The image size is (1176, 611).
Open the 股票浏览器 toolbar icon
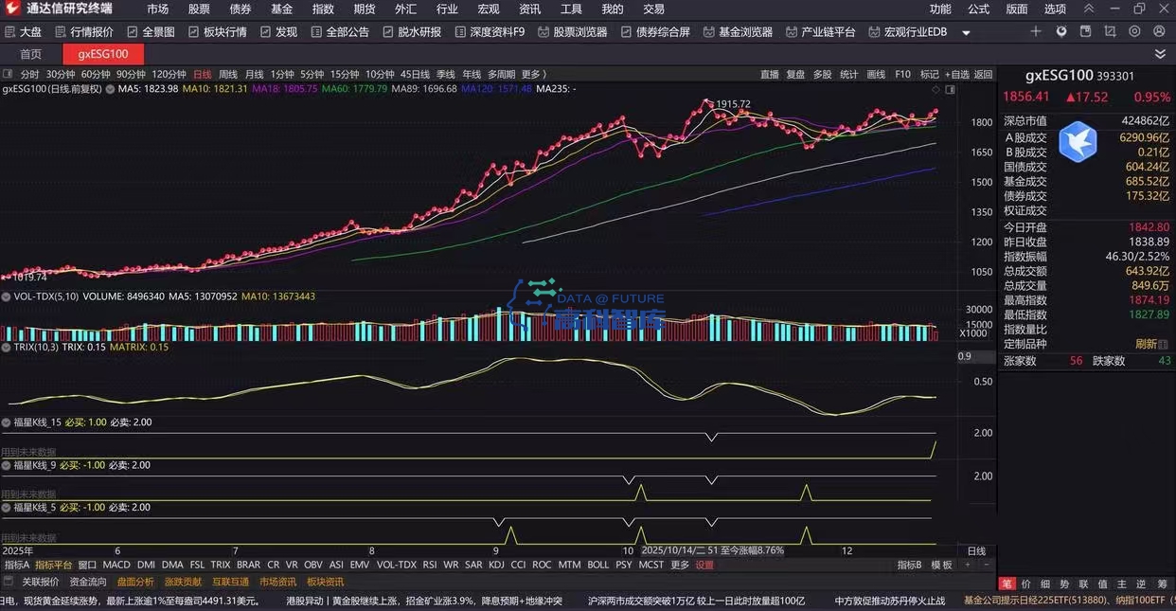pos(543,32)
